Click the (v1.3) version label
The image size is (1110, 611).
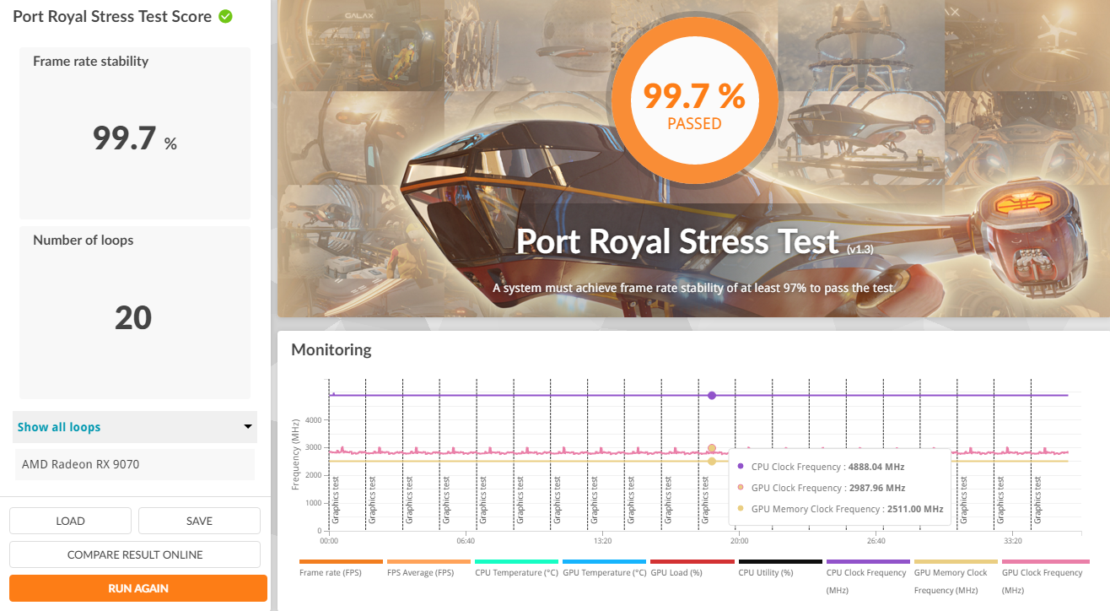859,249
